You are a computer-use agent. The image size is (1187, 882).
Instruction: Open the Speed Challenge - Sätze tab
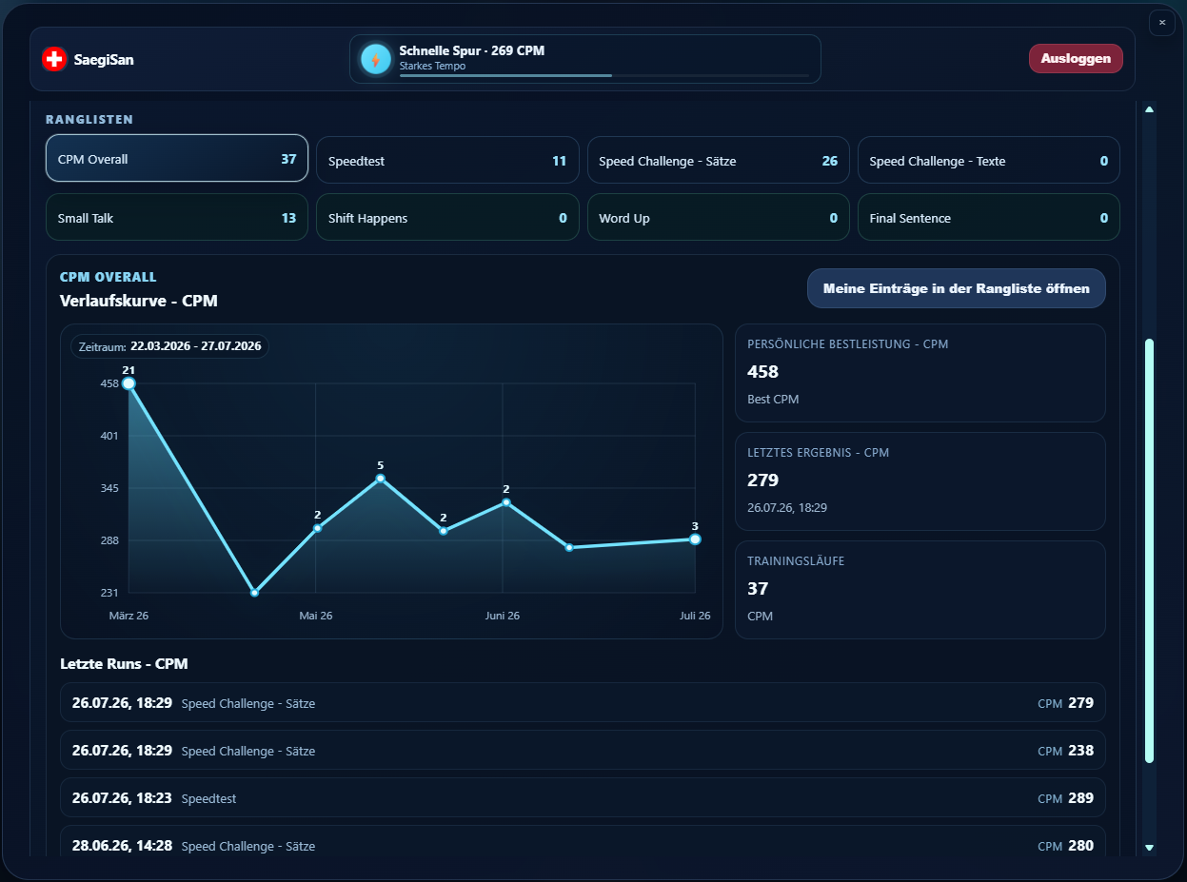coord(718,161)
